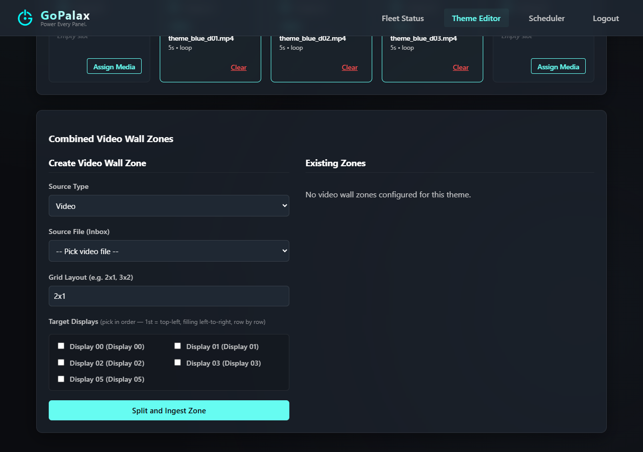Click the Combined Video Wall Zones heading
The width and height of the screenshot is (643, 452).
tap(111, 139)
